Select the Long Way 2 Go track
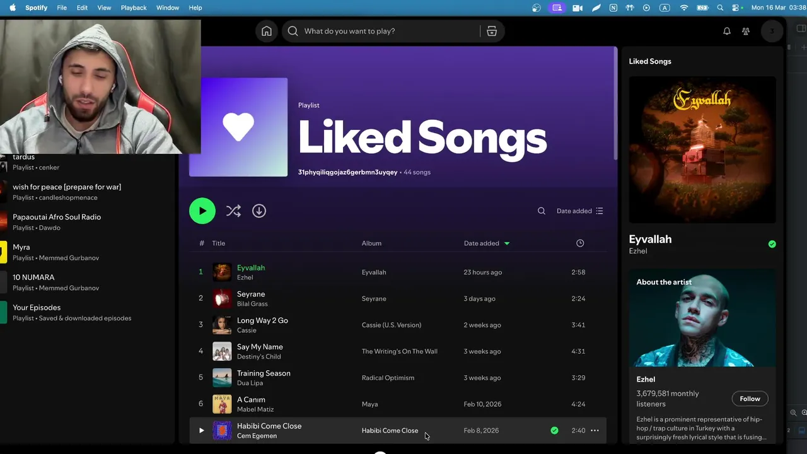The width and height of the screenshot is (807, 454). [x=398, y=325]
